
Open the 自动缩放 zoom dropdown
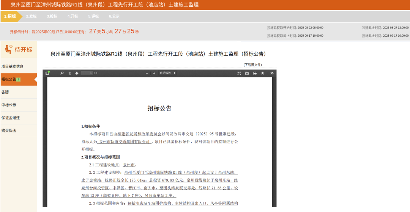tap(167, 73)
